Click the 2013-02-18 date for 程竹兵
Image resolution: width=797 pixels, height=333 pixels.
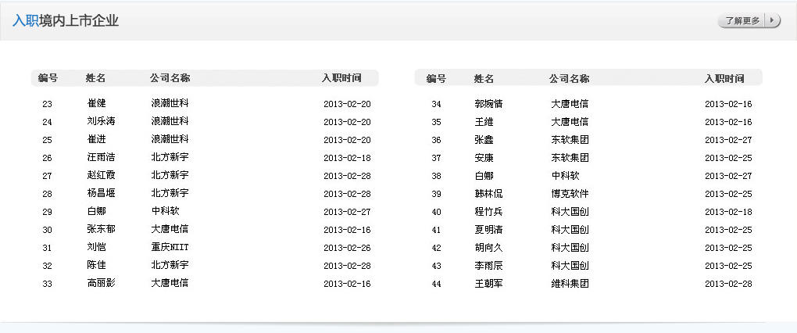coord(727,212)
